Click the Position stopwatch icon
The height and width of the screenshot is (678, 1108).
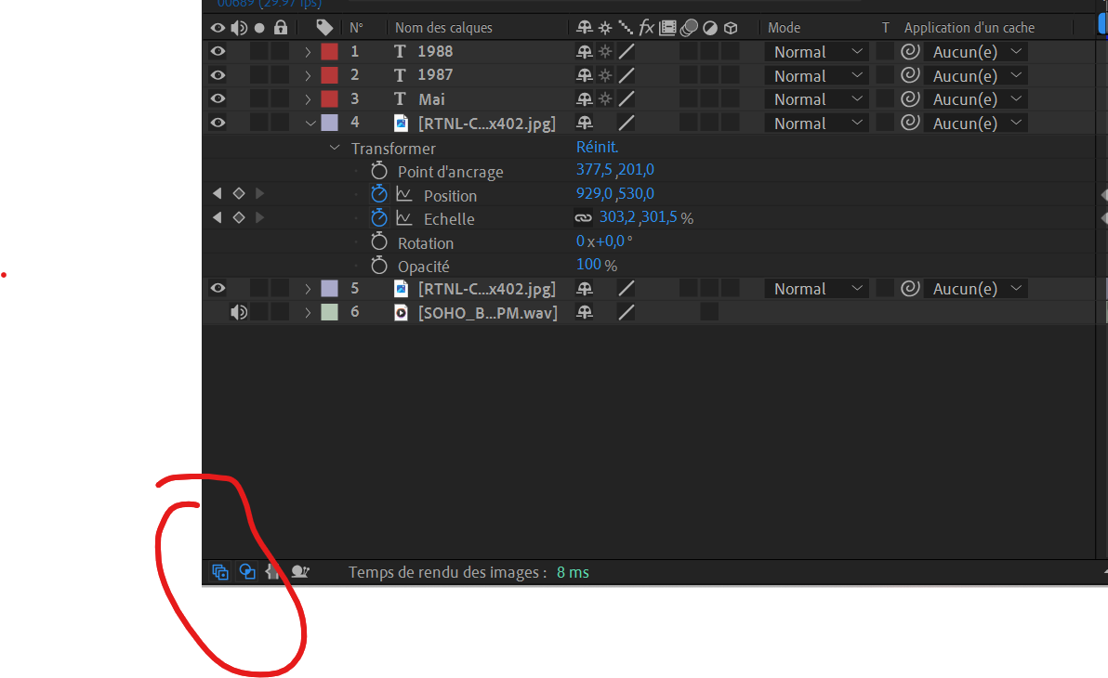tap(379, 194)
